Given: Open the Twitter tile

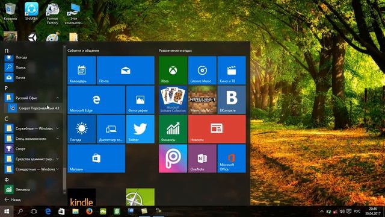Looking at the screenshot, I should click(x=140, y=129).
